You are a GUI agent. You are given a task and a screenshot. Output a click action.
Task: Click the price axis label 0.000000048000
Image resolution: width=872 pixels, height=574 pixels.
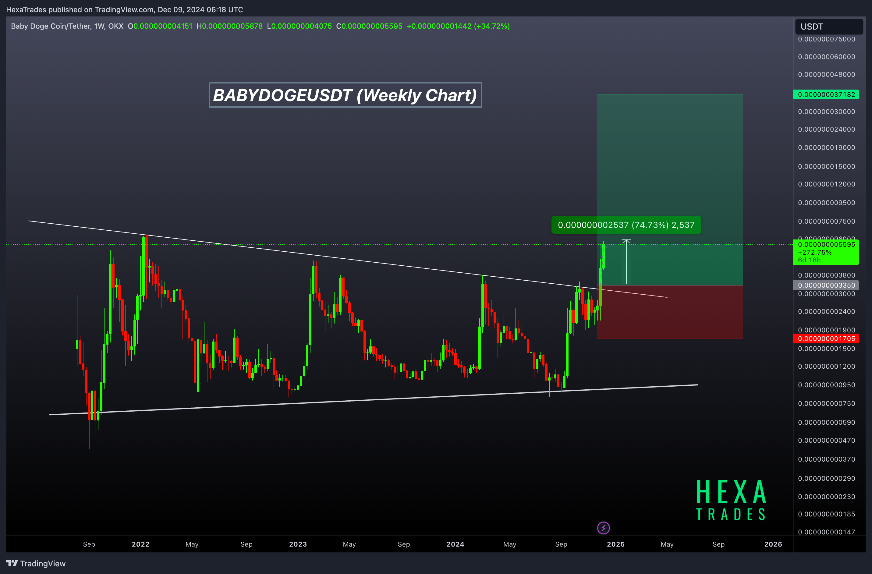coord(827,74)
